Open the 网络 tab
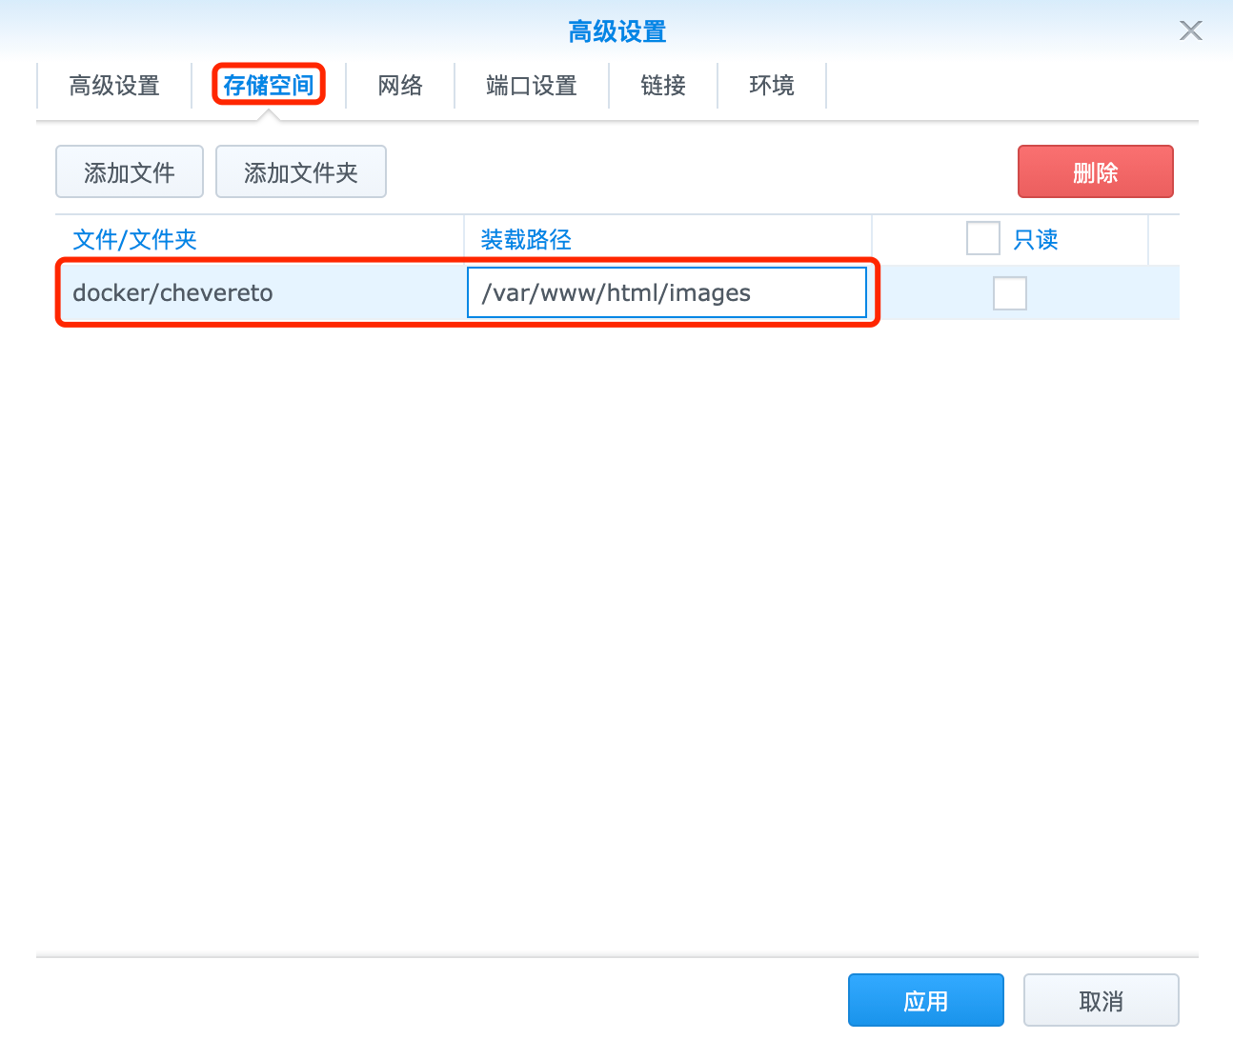 pyautogui.click(x=400, y=86)
